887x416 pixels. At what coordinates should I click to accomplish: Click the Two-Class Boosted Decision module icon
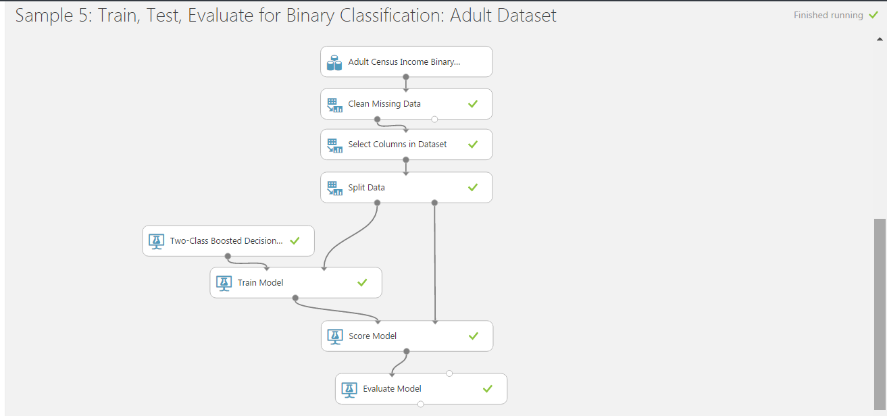click(x=157, y=241)
